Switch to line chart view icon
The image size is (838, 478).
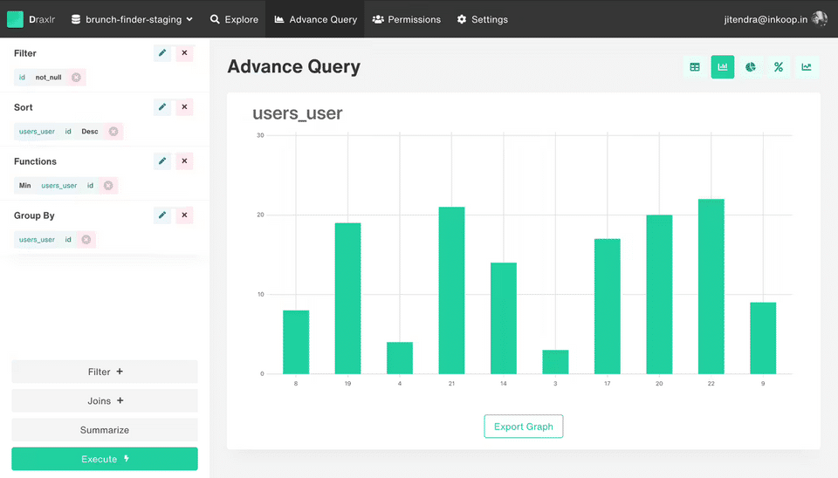coord(807,67)
